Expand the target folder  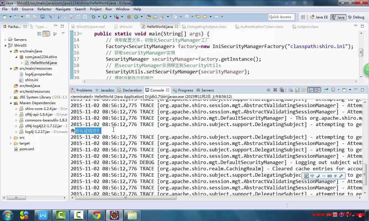coord(11,143)
